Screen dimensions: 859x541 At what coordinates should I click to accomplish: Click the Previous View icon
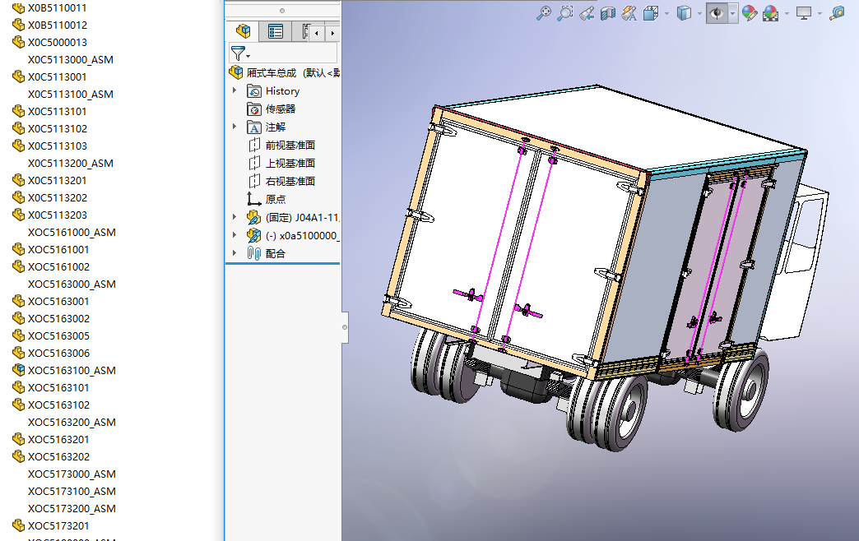[587, 13]
